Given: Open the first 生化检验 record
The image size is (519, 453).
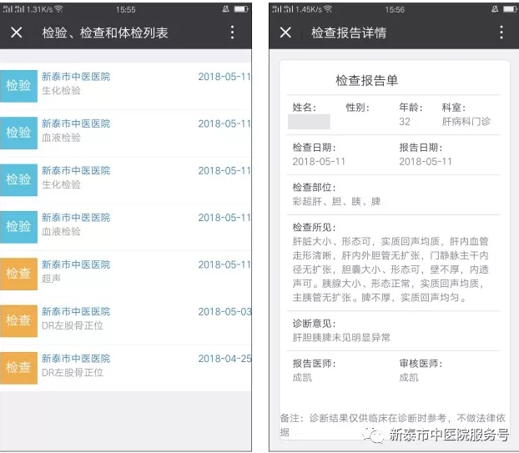Looking at the screenshot, I should 125,83.
